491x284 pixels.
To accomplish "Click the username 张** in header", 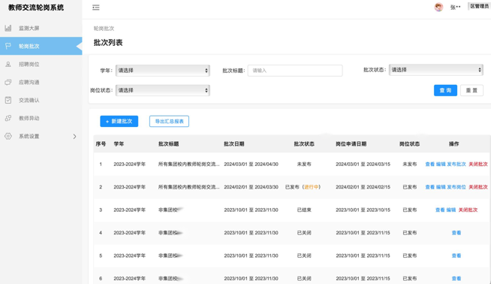I will pos(455,7).
